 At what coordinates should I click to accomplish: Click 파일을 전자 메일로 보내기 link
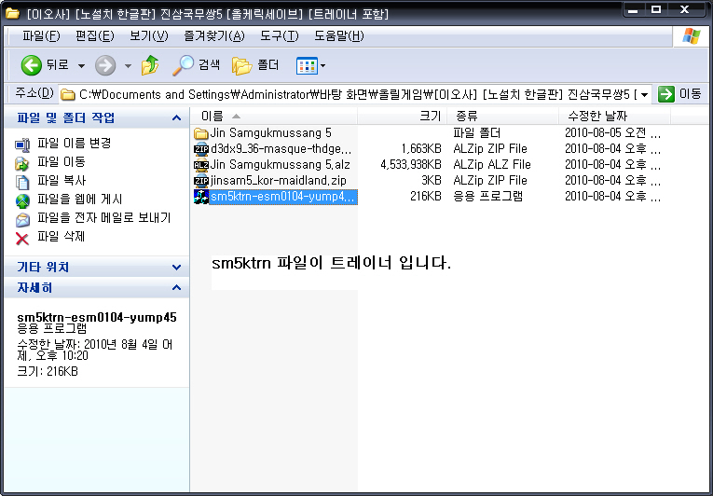click(x=104, y=218)
